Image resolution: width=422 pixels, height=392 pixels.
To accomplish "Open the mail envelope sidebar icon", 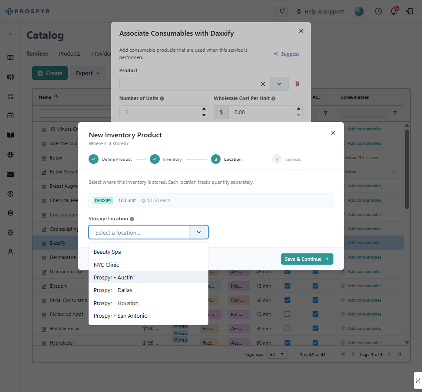I will (10, 174).
